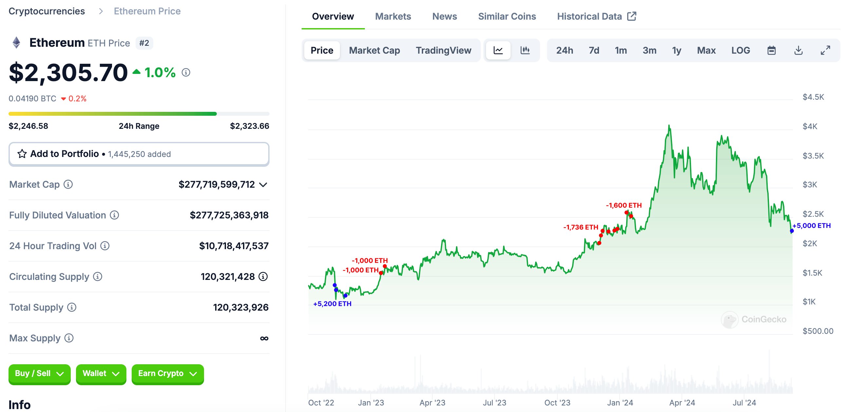Switch chart to Market Cap mode
The height and width of the screenshot is (412, 843).
(375, 50)
